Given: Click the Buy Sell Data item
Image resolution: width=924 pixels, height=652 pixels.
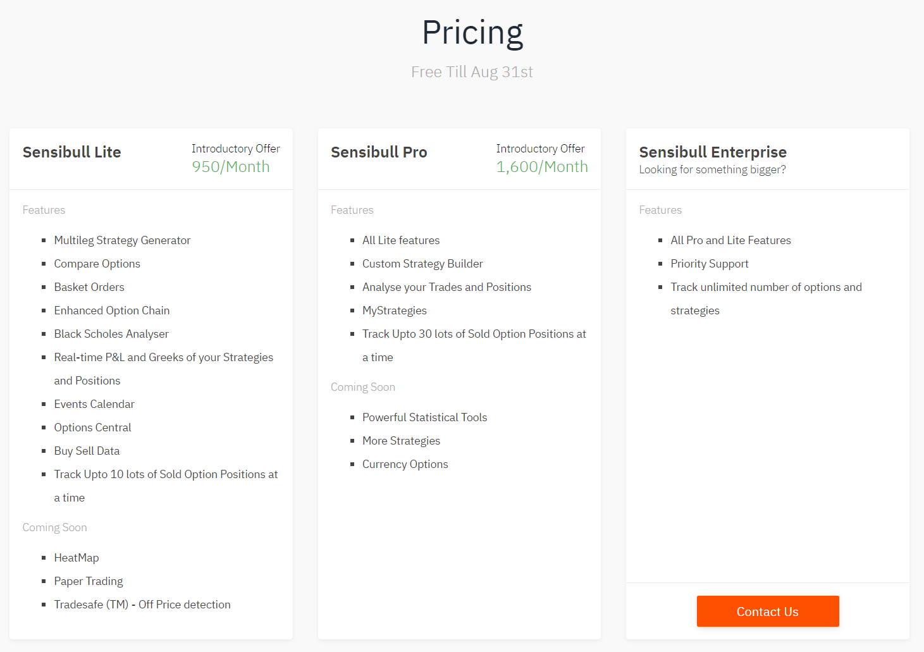Looking at the screenshot, I should click(87, 451).
